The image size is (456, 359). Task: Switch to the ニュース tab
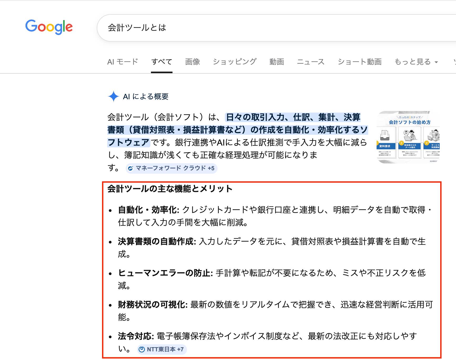click(x=311, y=62)
